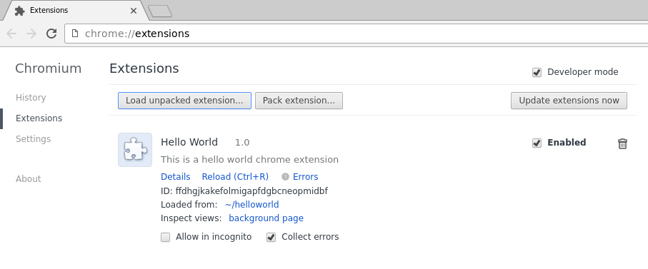Uncheck the Collect errors option
648x269 pixels.
[x=271, y=237]
